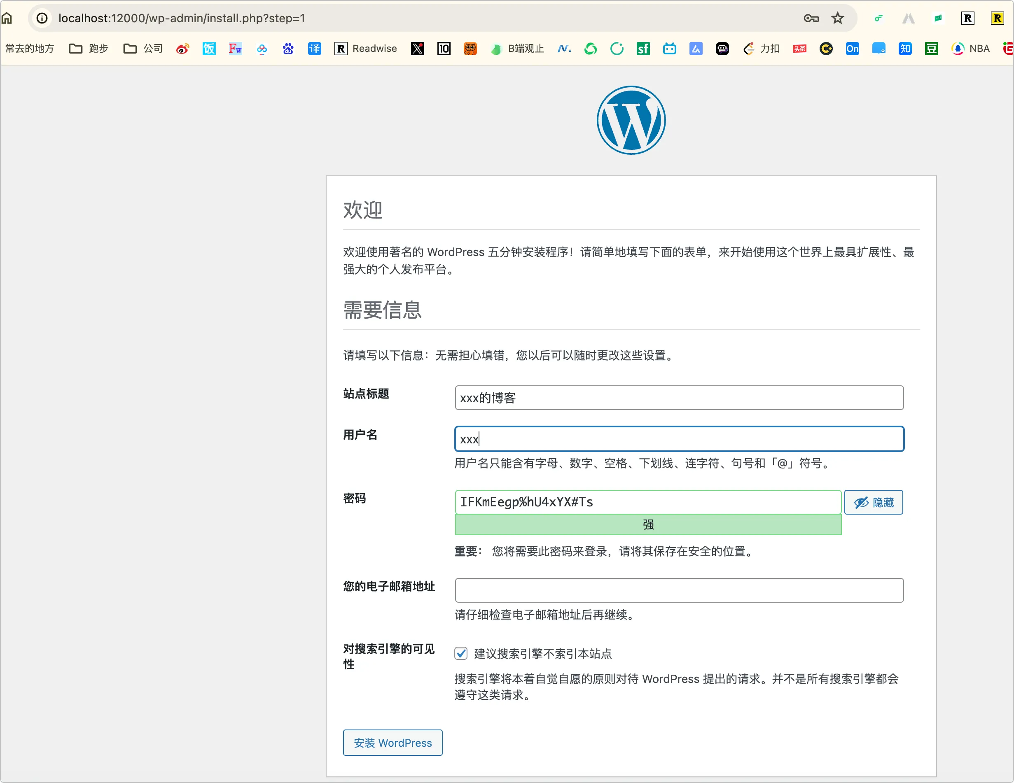Click the 安装 WordPress button
The height and width of the screenshot is (783, 1014).
pos(393,743)
